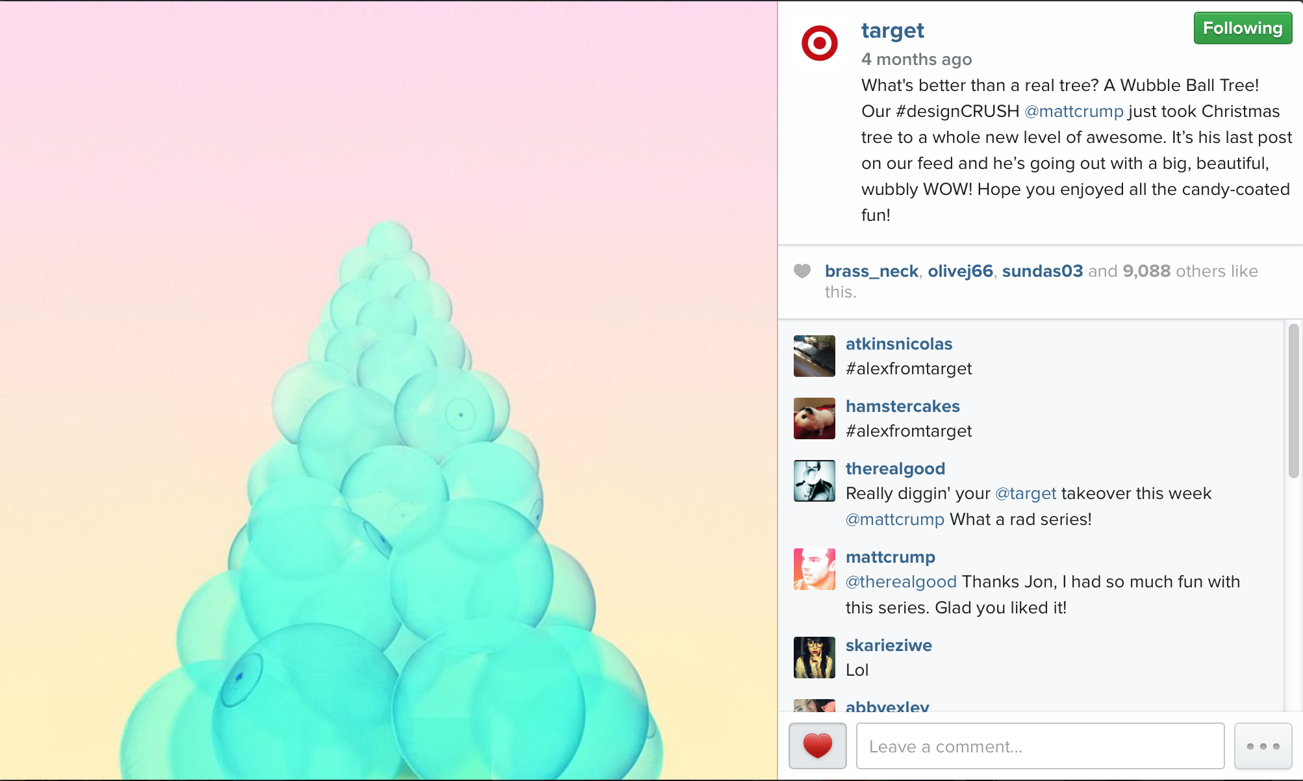Click the gray heart likes icon
The height and width of the screenshot is (781, 1303).
(802, 271)
